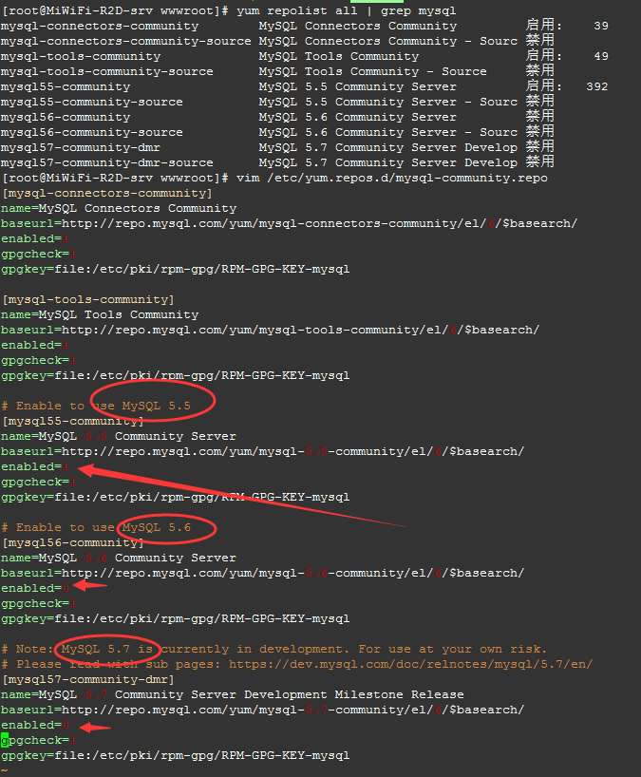Click the enabled=0 value under mysql57-community-dmr
The height and width of the screenshot is (777, 641).
pos(66,725)
